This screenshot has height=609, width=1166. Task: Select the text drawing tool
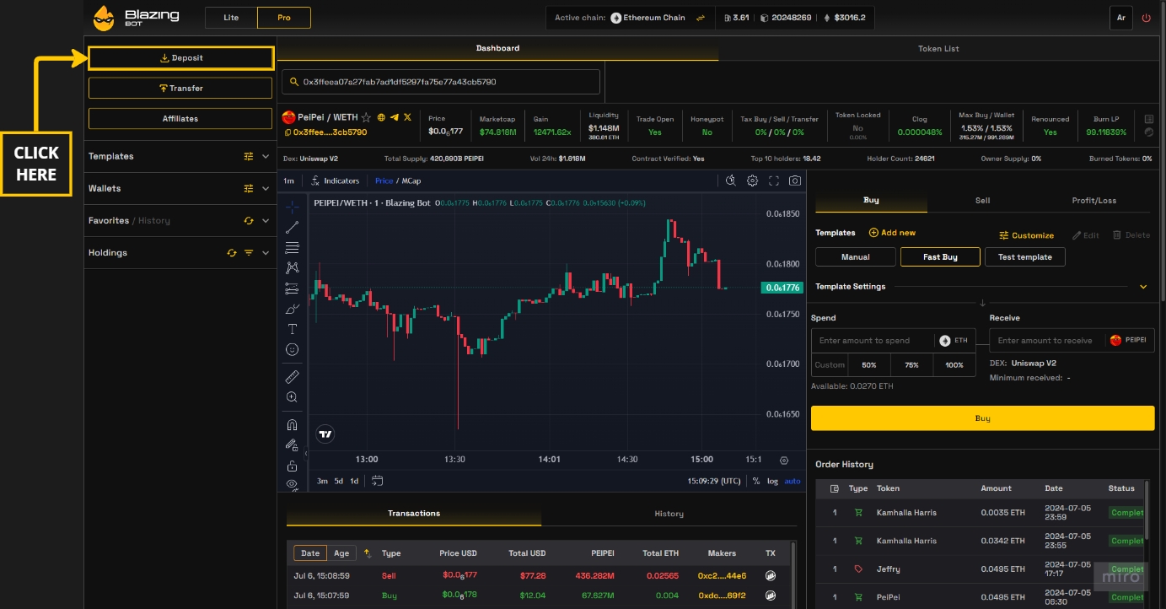click(293, 329)
